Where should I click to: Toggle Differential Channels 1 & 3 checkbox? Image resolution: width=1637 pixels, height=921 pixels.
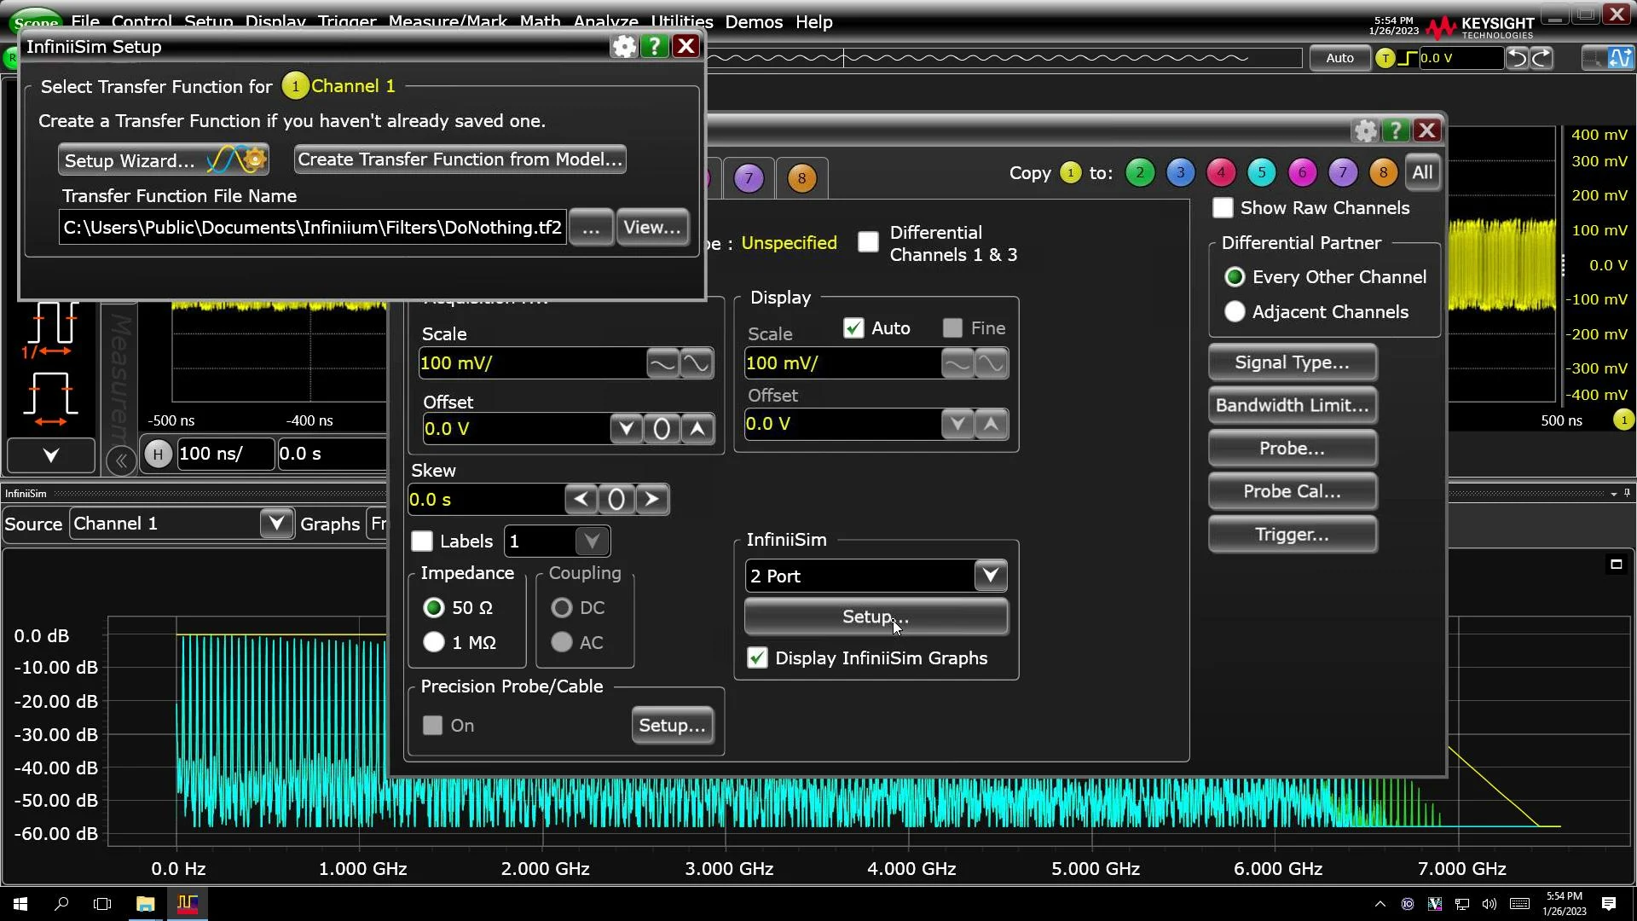click(868, 242)
